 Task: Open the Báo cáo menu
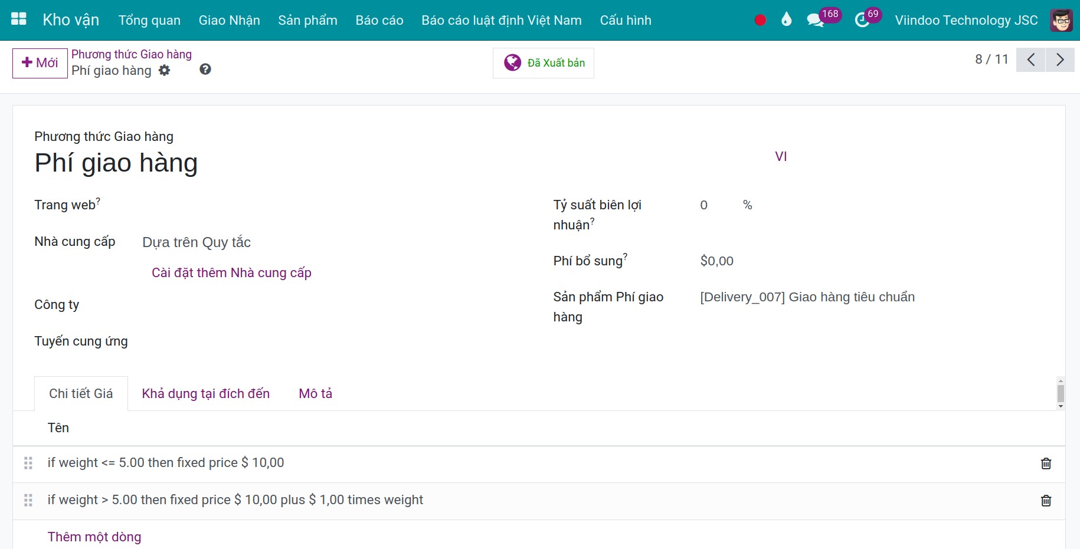(x=379, y=20)
